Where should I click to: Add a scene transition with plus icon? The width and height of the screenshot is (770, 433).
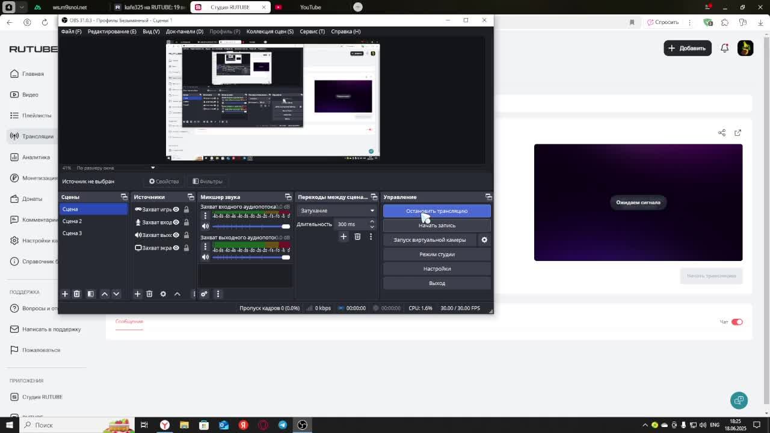[x=343, y=237]
